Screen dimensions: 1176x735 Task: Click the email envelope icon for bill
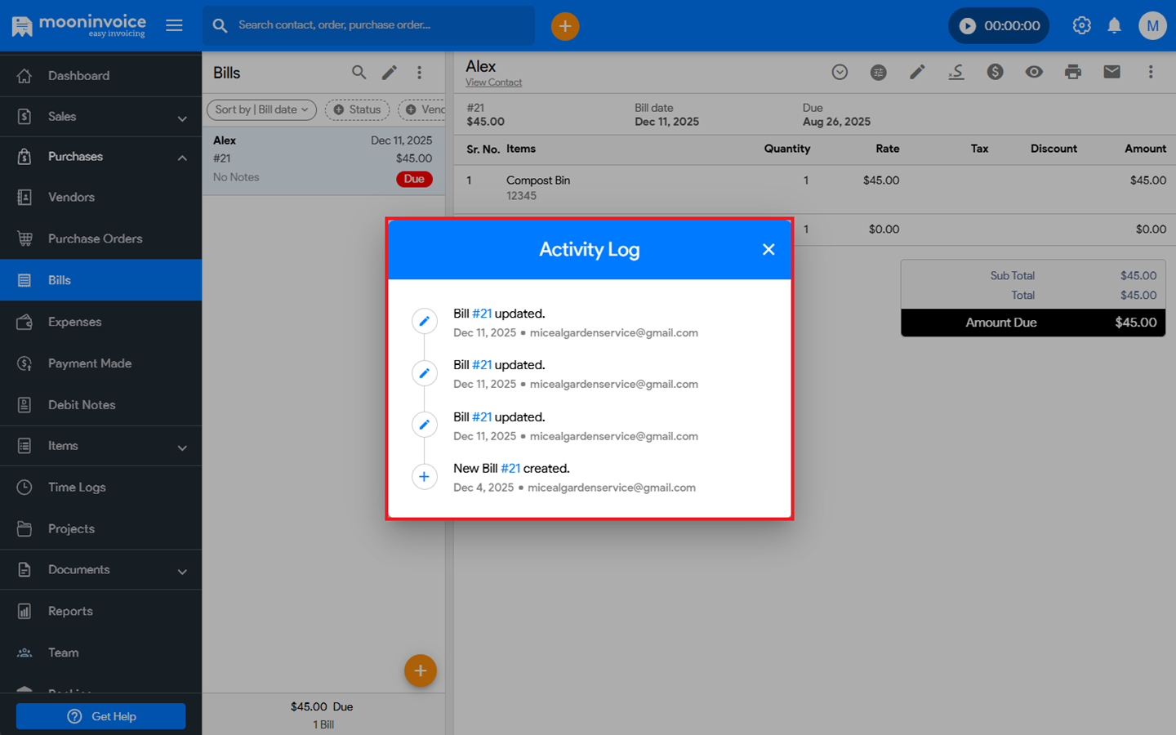point(1111,72)
